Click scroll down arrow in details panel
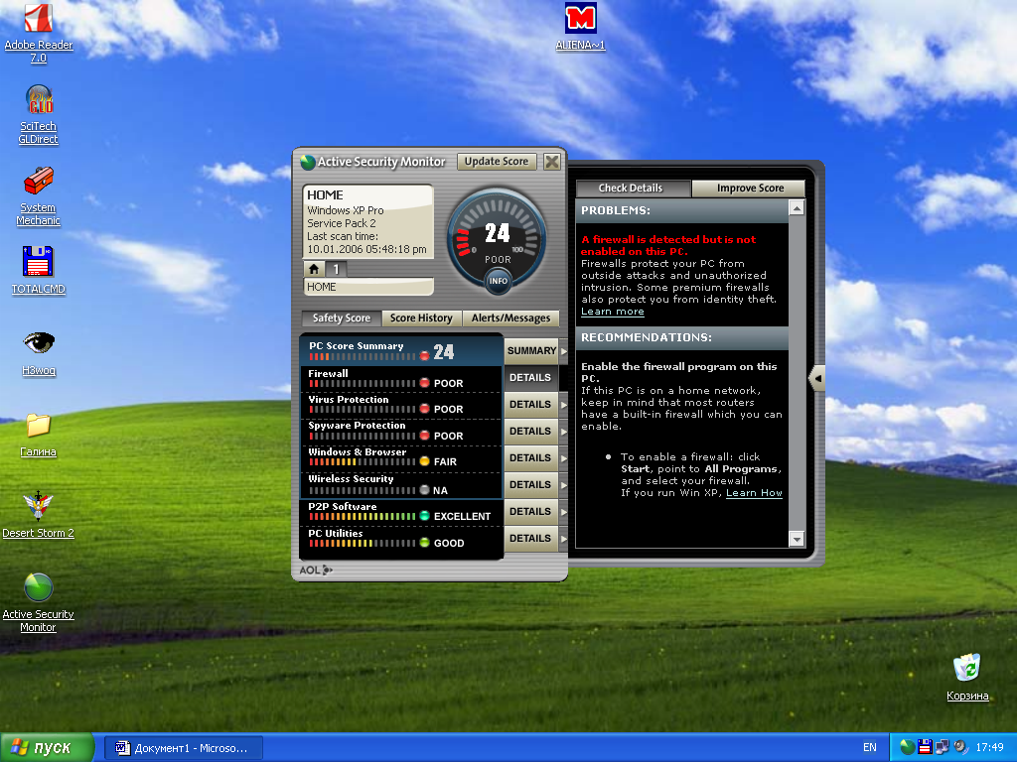 point(797,539)
